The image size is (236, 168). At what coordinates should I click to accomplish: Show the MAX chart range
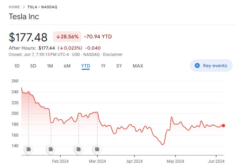(x=138, y=66)
